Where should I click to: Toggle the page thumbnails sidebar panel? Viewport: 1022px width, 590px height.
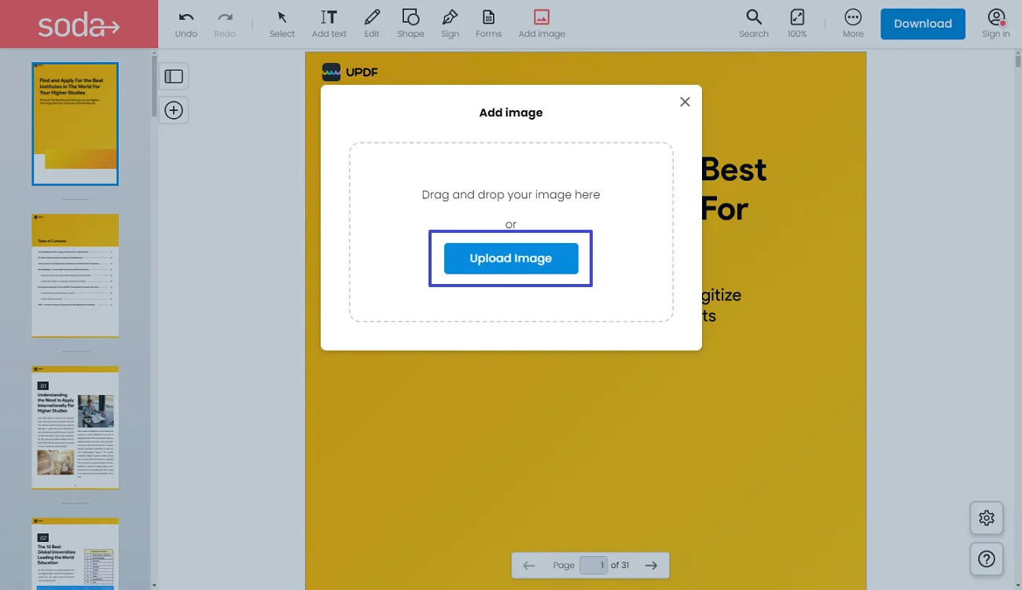[x=174, y=76]
